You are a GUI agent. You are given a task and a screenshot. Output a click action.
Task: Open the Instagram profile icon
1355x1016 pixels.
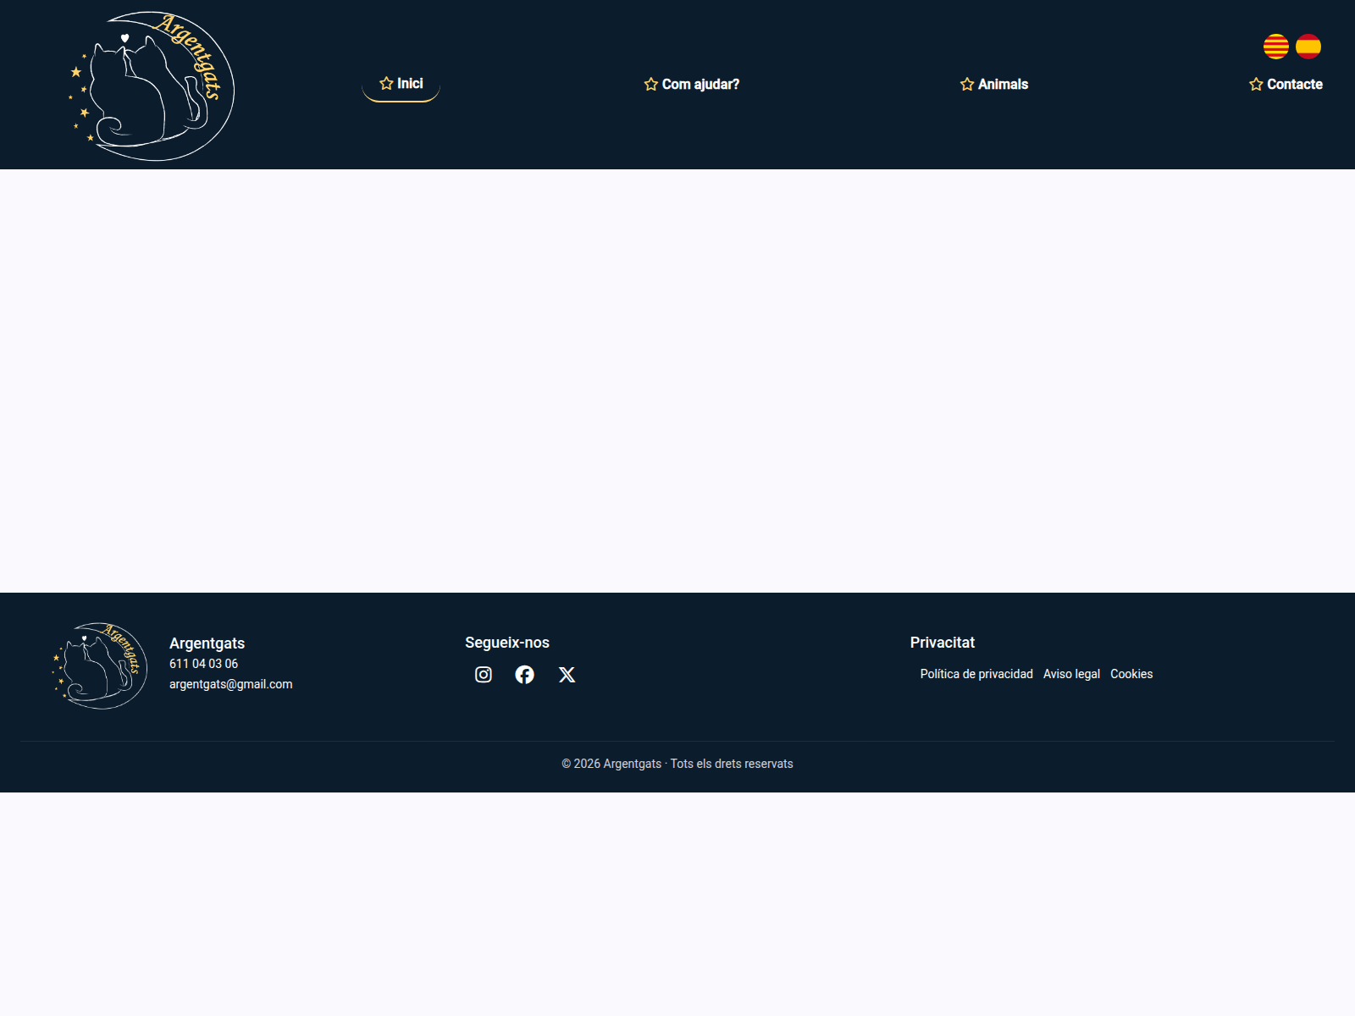pyautogui.click(x=484, y=675)
